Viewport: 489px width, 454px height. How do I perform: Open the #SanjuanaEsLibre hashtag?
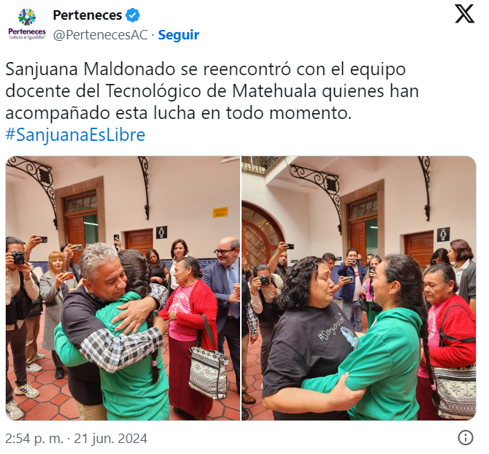pos(75,135)
